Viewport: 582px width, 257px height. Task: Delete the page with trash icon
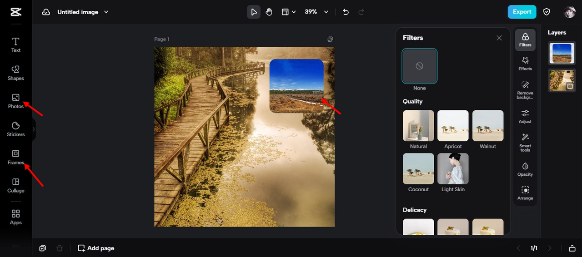[x=60, y=248]
